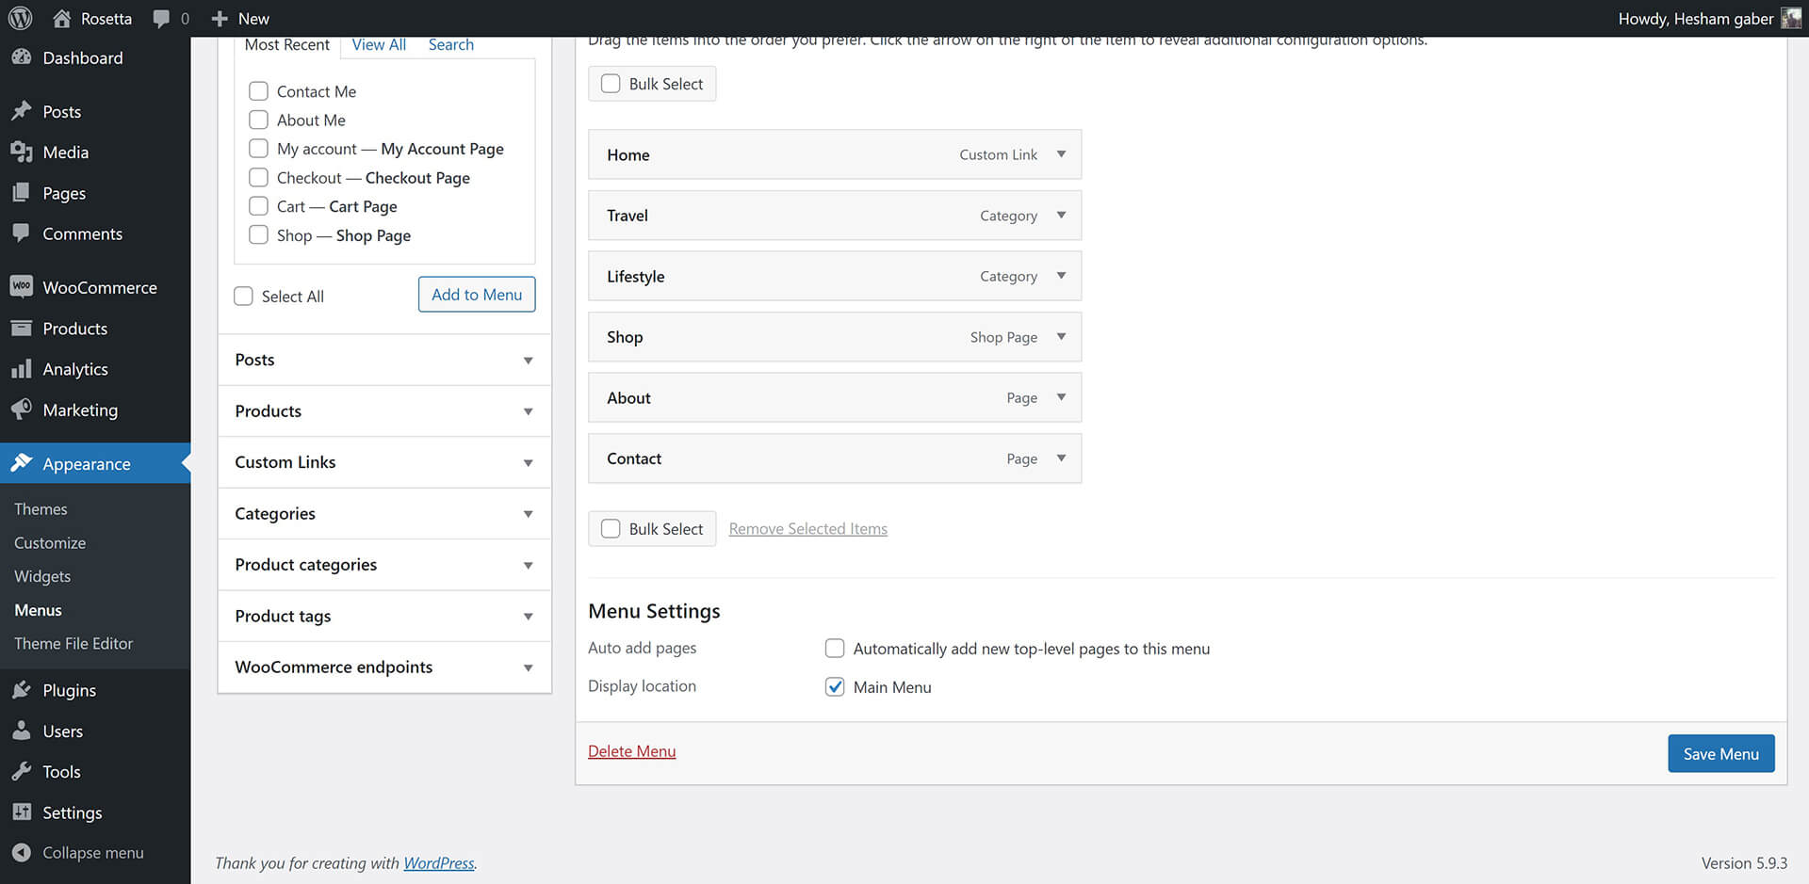Open Media library icon in sidebar
This screenshot has height=884, width=1809.
point(22,153)
